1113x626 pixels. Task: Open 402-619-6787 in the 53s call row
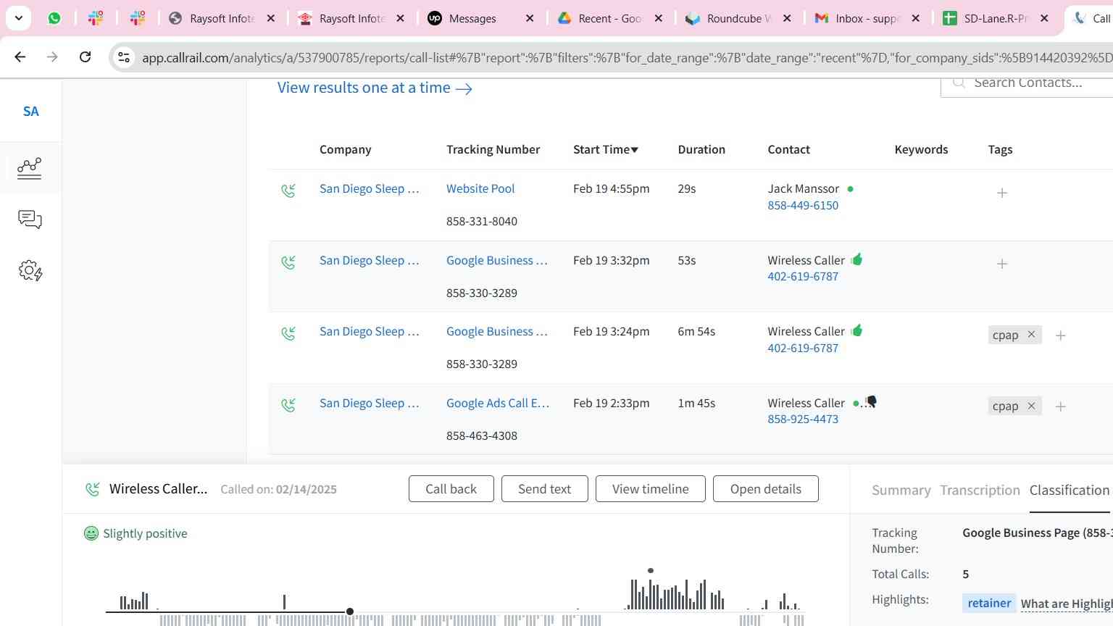click(x=803, y=276)
